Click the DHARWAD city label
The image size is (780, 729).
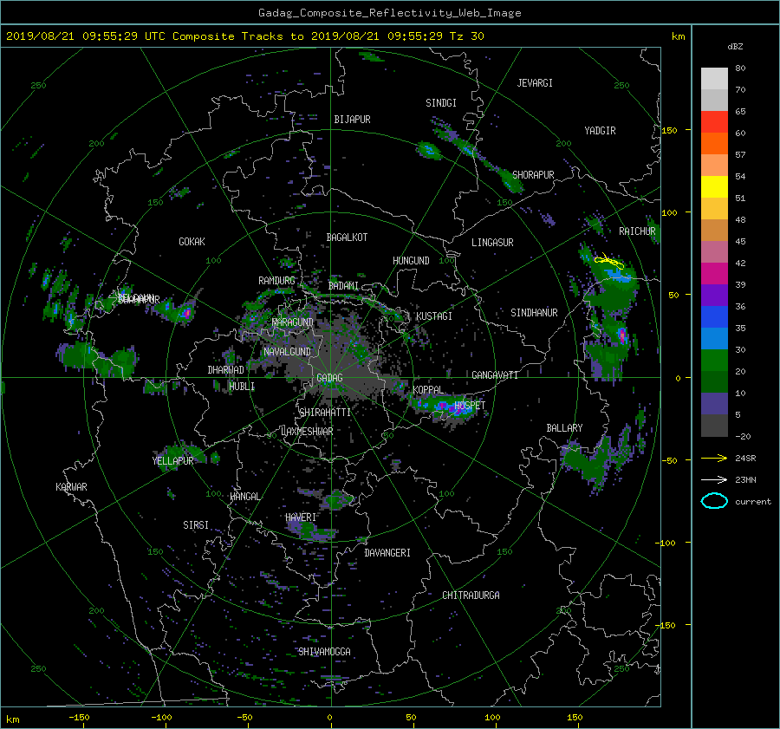(225, 370)
